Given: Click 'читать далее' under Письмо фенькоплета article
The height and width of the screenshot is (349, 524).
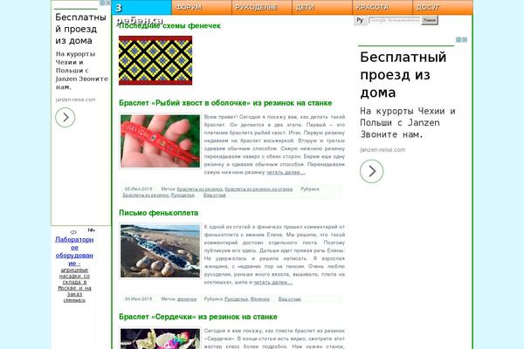Looking at the screenshot, I should point(273,282).
